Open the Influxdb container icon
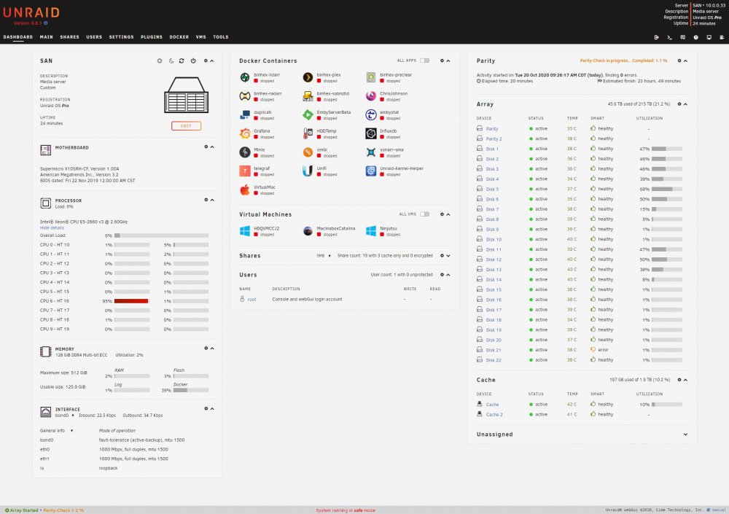The image size is (729, 514). tap(370, 133)
